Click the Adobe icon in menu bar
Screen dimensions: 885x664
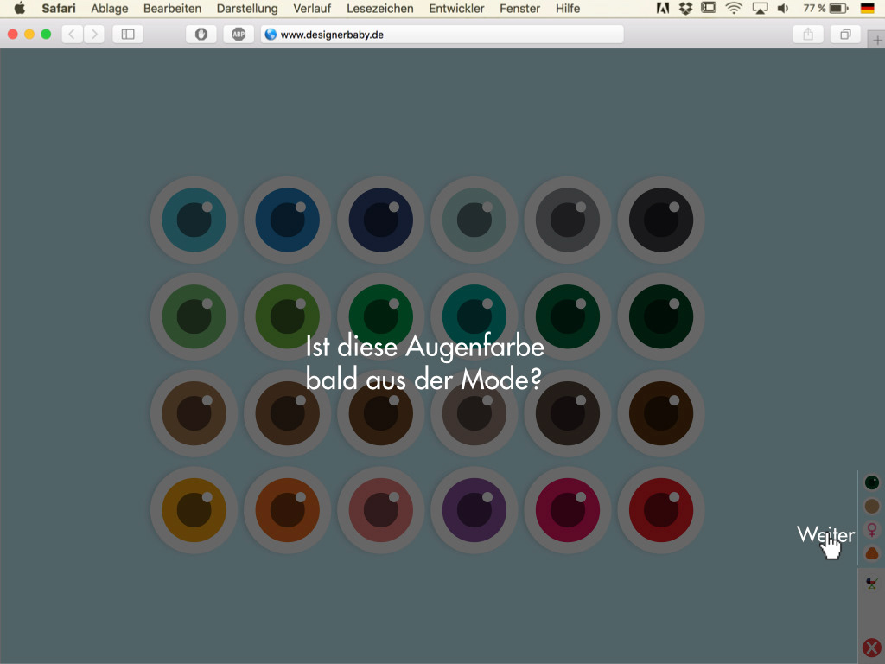tap(663, 9)
